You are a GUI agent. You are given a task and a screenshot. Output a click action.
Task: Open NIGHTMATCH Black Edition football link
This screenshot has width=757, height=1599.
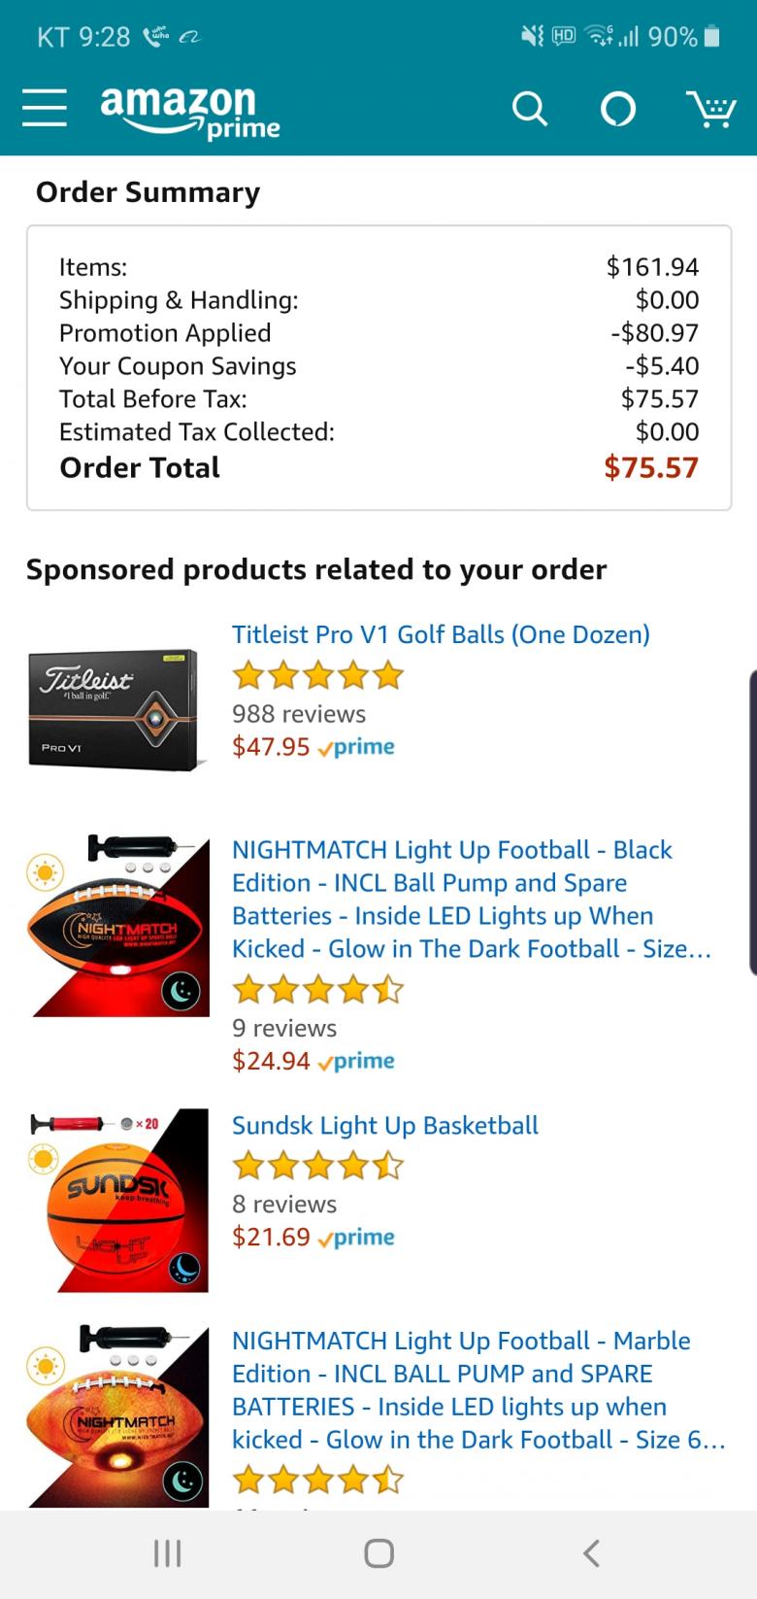(x=471, y=899)
